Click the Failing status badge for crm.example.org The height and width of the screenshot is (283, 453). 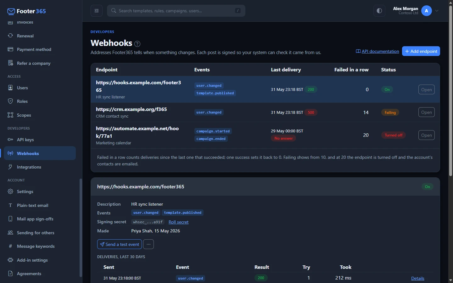coord(390,112)
